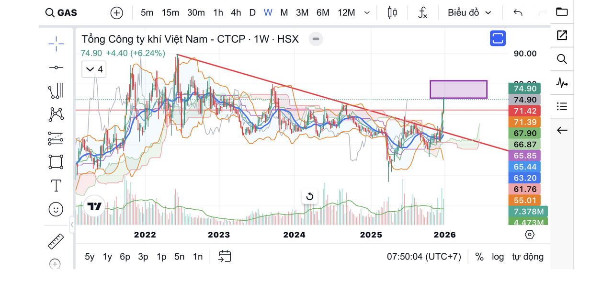Select the red descending trend line

342,102
